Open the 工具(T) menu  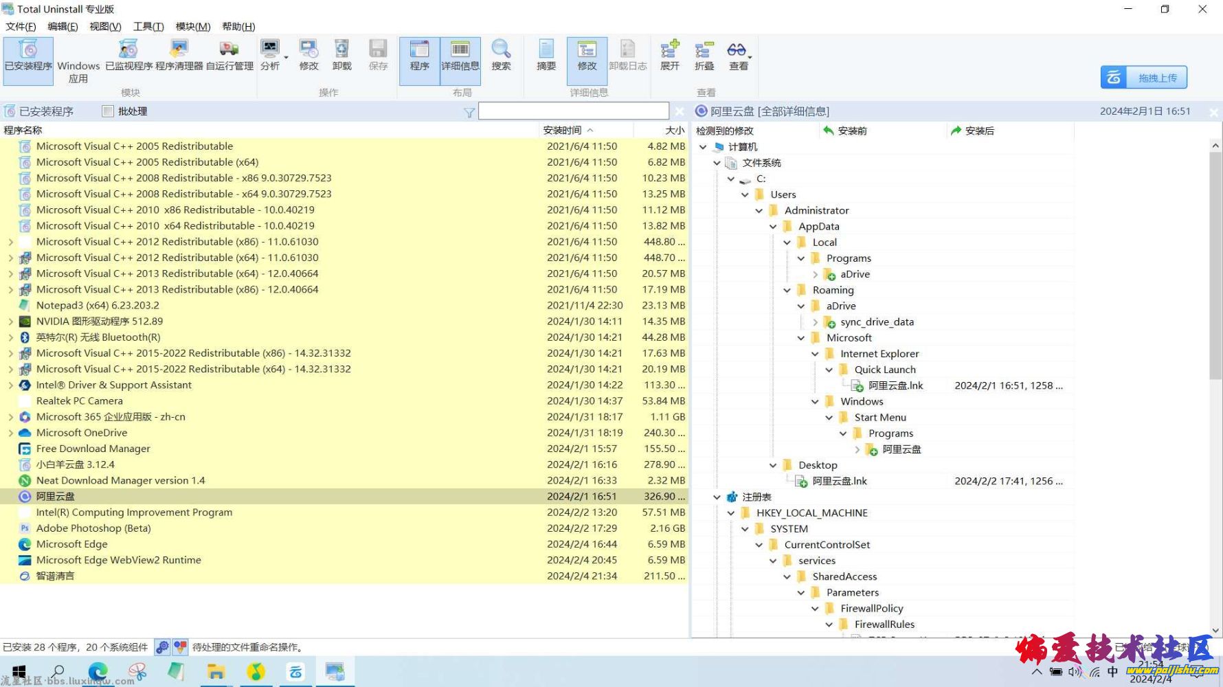[x=148, y=26]
